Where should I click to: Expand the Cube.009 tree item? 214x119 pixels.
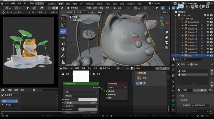[183, 25]
